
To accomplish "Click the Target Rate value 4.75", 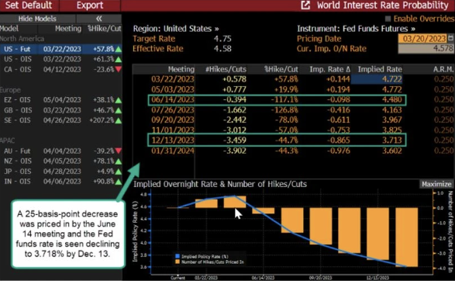I will 222,39.
